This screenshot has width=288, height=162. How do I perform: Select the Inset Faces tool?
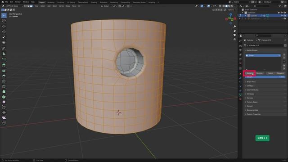point(4,71)
